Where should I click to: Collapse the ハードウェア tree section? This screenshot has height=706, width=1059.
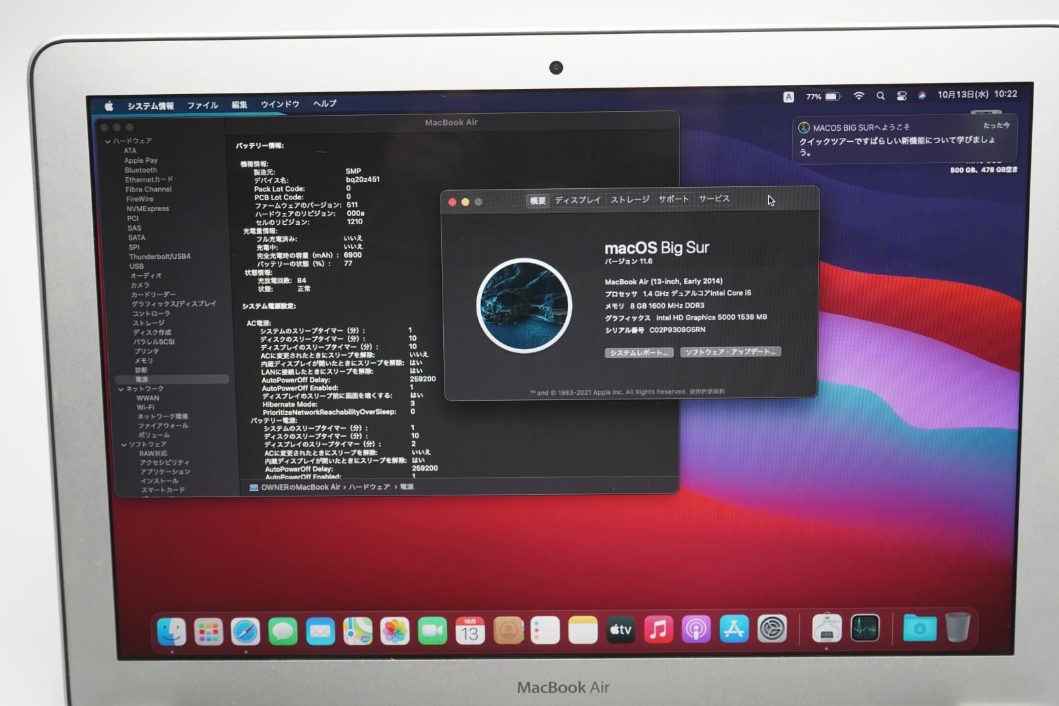[x=108, y=141]
